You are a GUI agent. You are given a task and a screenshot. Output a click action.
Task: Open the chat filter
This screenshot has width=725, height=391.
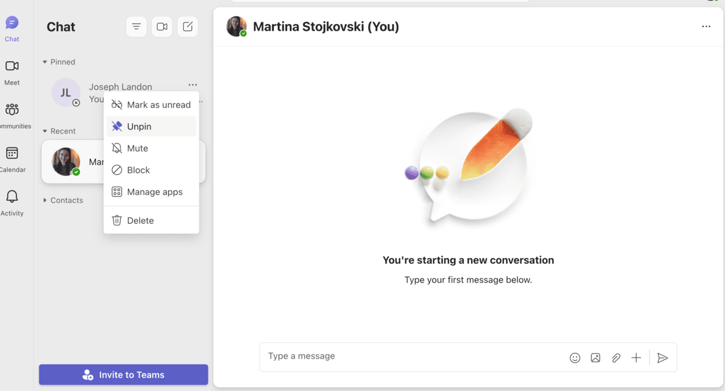point(136,27)
